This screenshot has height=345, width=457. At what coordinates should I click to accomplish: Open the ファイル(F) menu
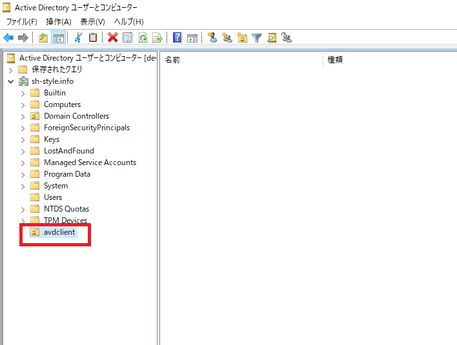[x=22, y=22]
